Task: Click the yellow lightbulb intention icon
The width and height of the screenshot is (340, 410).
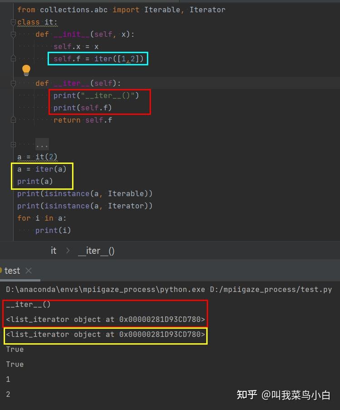Action: click(x=26, y=70)
